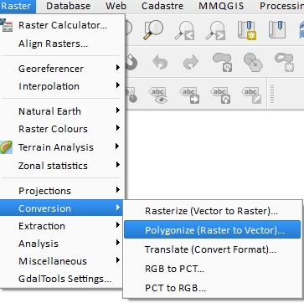This screenshot has width=304, height=303.
Task: Select the Add Ring tool
Action: (x=285, y=62)
